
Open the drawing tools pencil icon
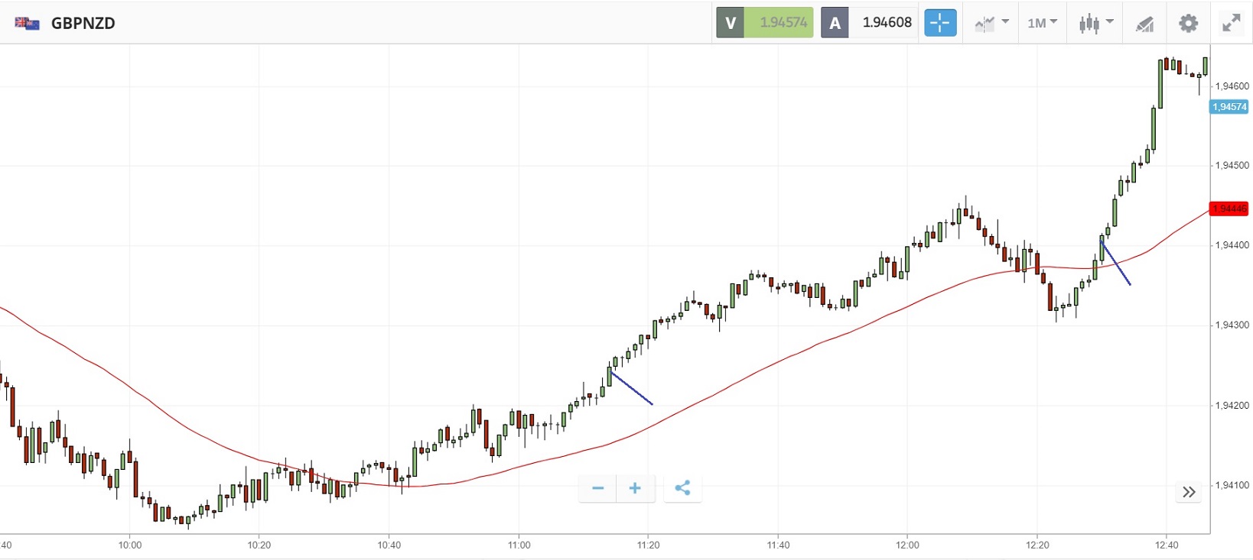click(1144, 24)
